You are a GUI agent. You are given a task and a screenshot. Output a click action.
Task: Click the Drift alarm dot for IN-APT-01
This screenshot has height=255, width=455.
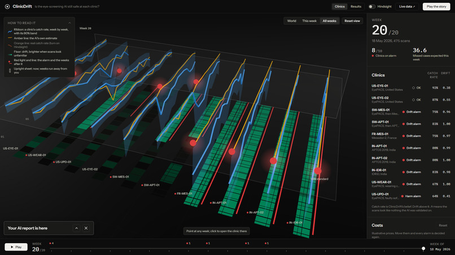404,148
